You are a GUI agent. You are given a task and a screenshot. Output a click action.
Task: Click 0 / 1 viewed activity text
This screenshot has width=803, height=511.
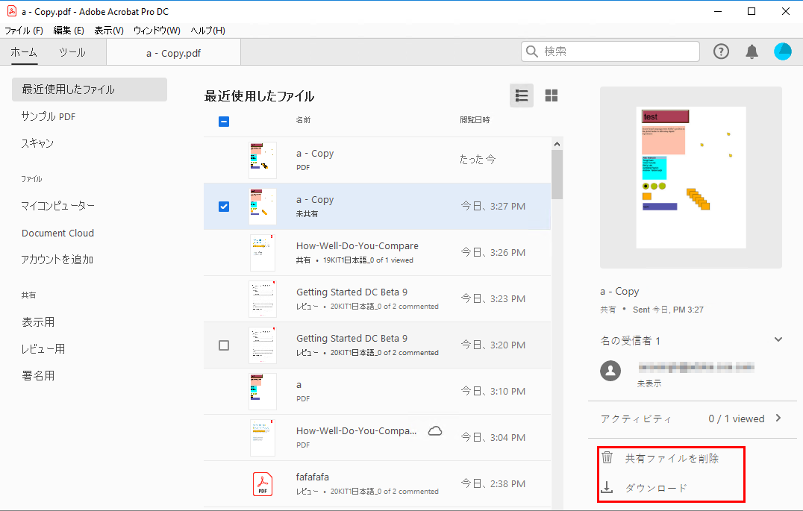point(737,418)
